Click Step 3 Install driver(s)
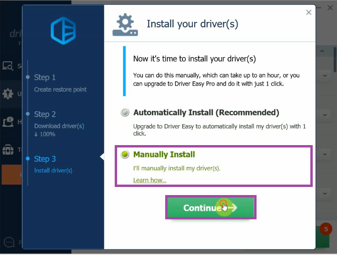The width and height of the screenshot is (337, 255). 53,164
